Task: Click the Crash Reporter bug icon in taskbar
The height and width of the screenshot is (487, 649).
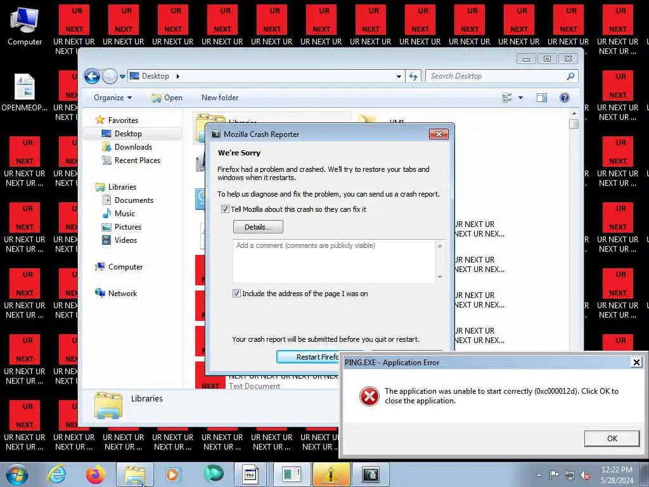Action: 371,474
